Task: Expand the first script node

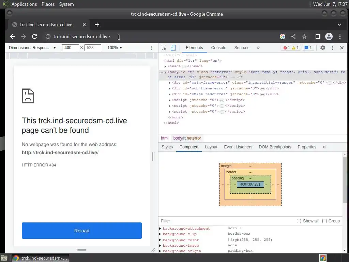Action: 170,100
